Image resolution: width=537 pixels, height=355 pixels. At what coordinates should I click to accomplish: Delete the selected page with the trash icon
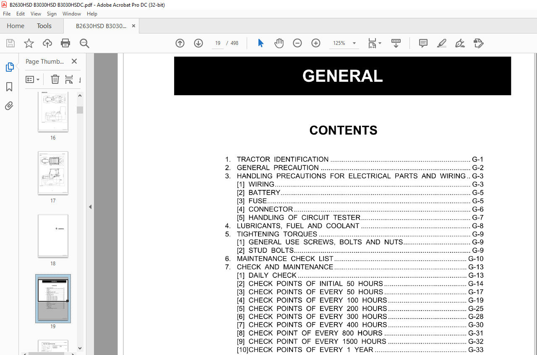[55, 79]
